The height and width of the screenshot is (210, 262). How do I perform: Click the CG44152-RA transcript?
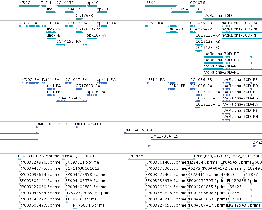click(71, 45)
